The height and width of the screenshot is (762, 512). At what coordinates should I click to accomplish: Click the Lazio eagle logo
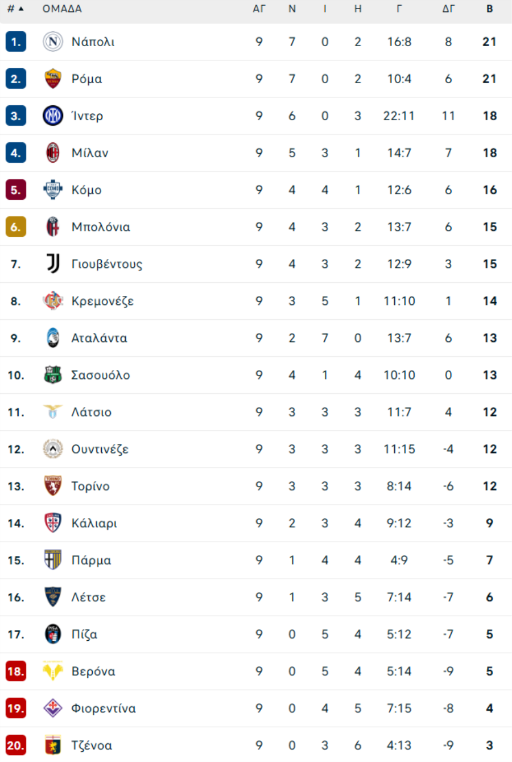53,412
